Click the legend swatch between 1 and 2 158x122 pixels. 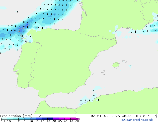[16, 119]
